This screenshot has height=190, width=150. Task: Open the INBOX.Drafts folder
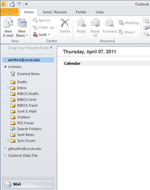click(x=28, y=94)
